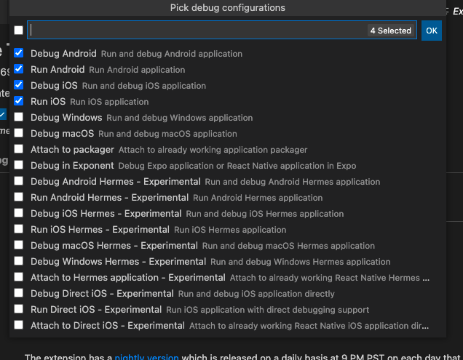Check Run iOS Hermes - Experimental checkbox

19,228
